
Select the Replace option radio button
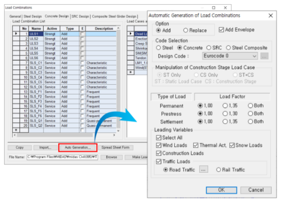pos(185,30)
